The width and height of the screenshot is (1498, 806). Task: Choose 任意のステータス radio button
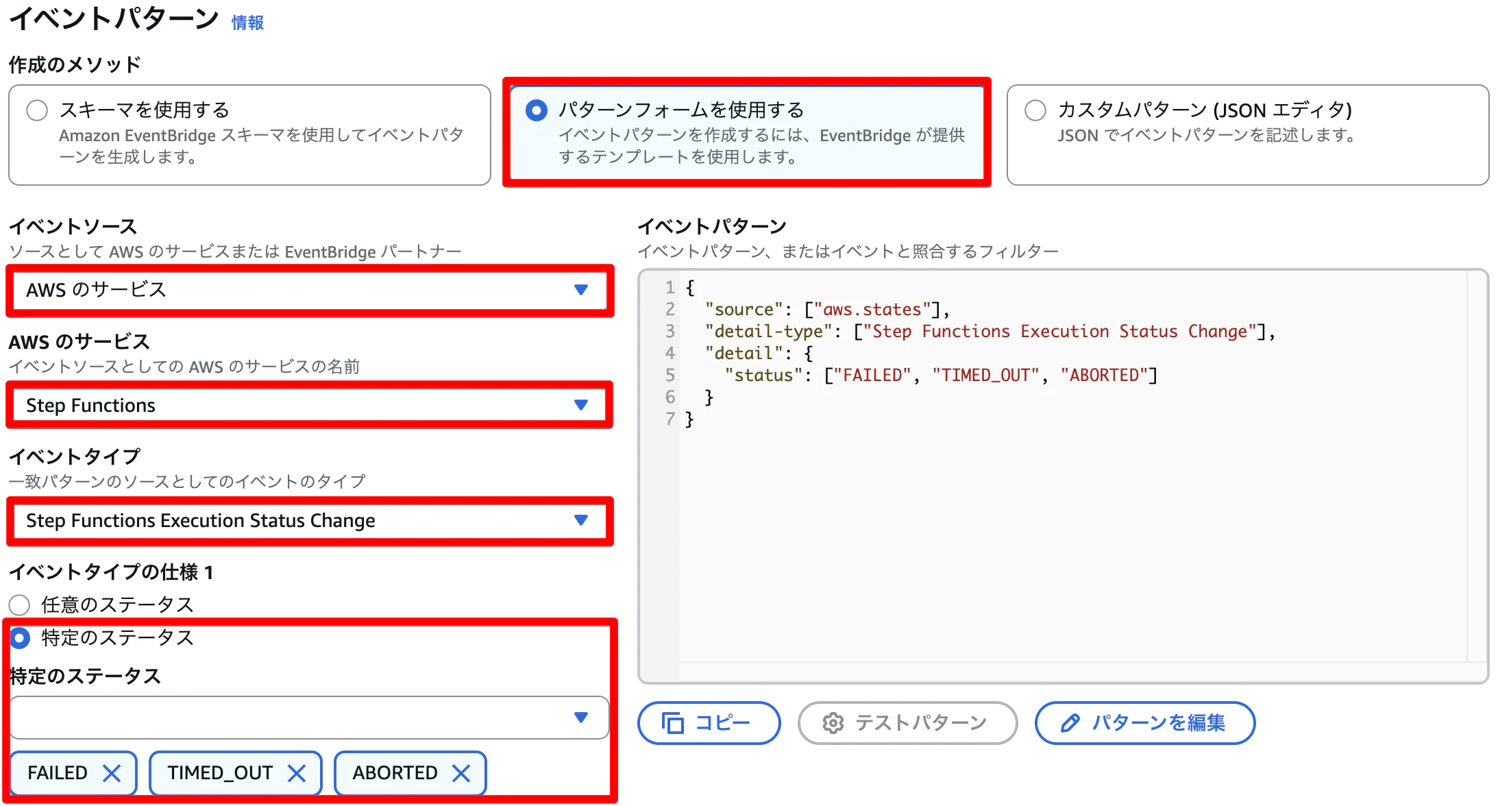point(19,605)
